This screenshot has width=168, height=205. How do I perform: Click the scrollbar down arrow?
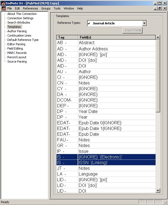click(x=158, y=191)
